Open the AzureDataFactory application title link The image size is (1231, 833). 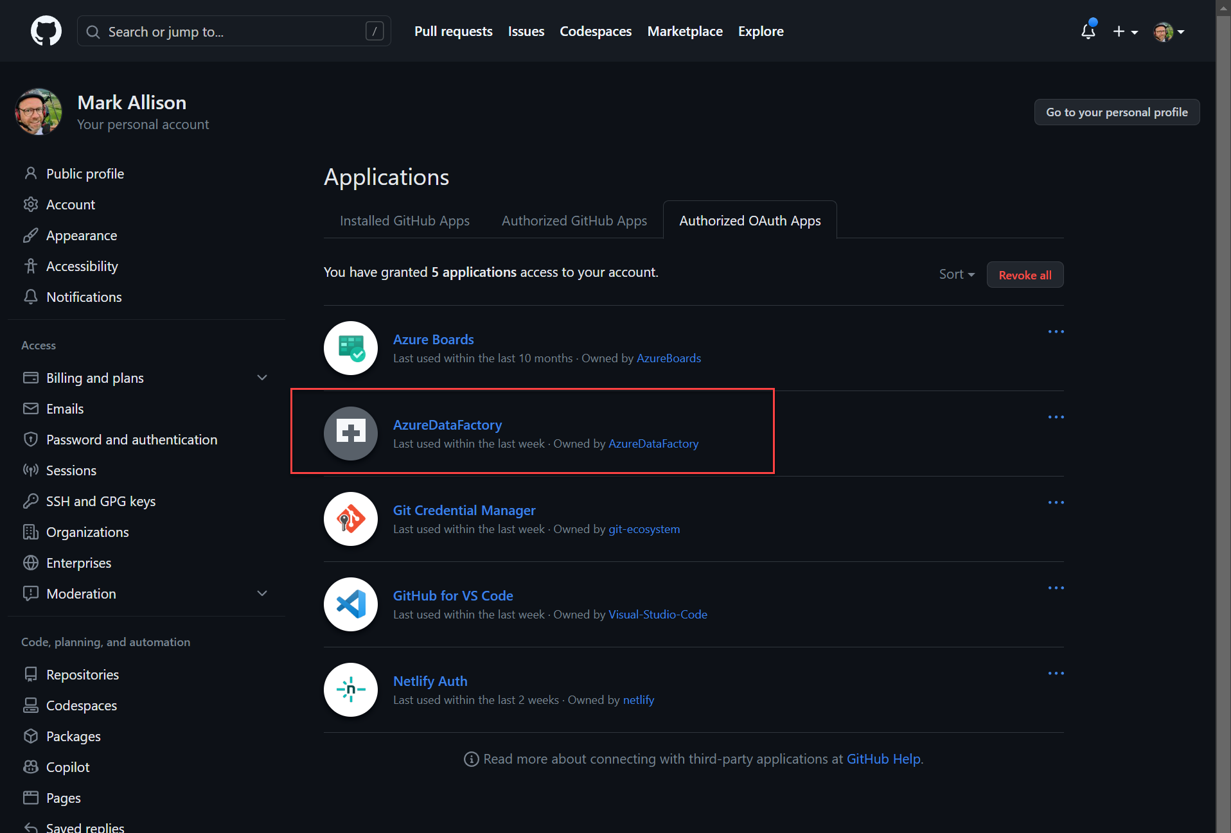(447, 425)
